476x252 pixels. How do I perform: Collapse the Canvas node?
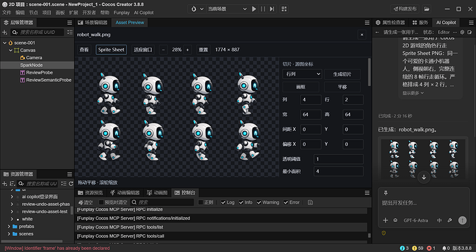[x=10, y=50]
